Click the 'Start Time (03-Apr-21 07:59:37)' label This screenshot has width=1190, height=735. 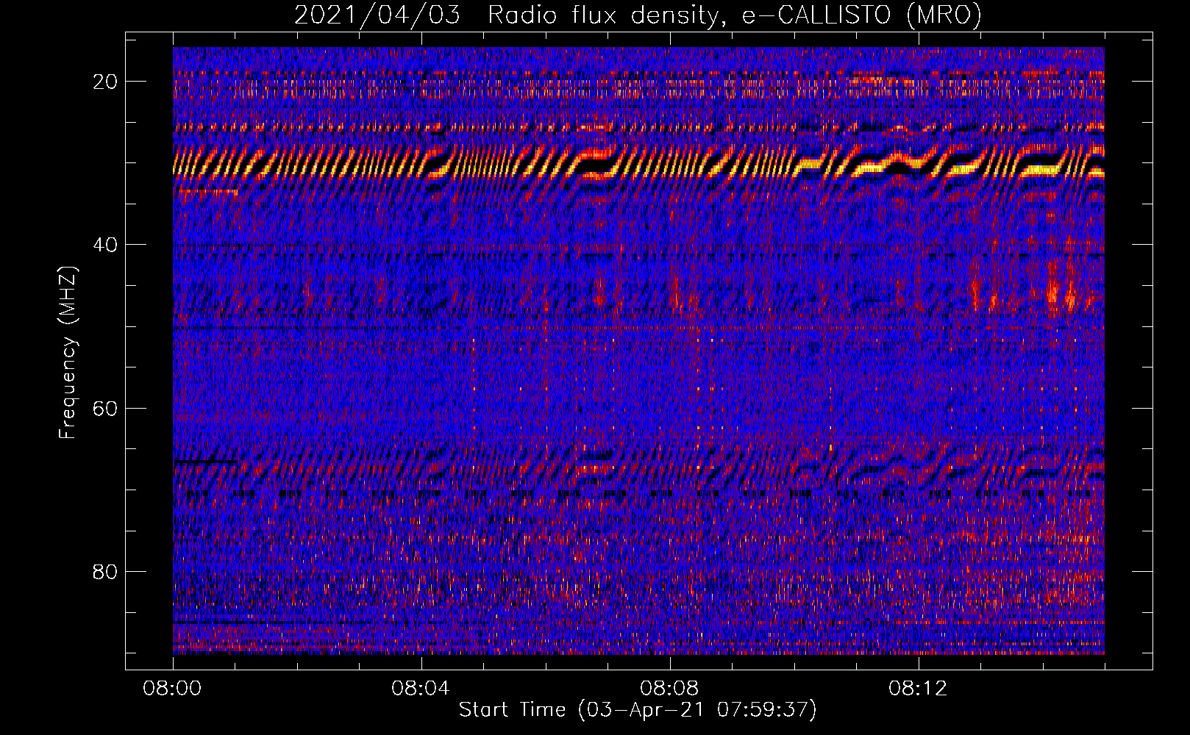tap(638, 710)
